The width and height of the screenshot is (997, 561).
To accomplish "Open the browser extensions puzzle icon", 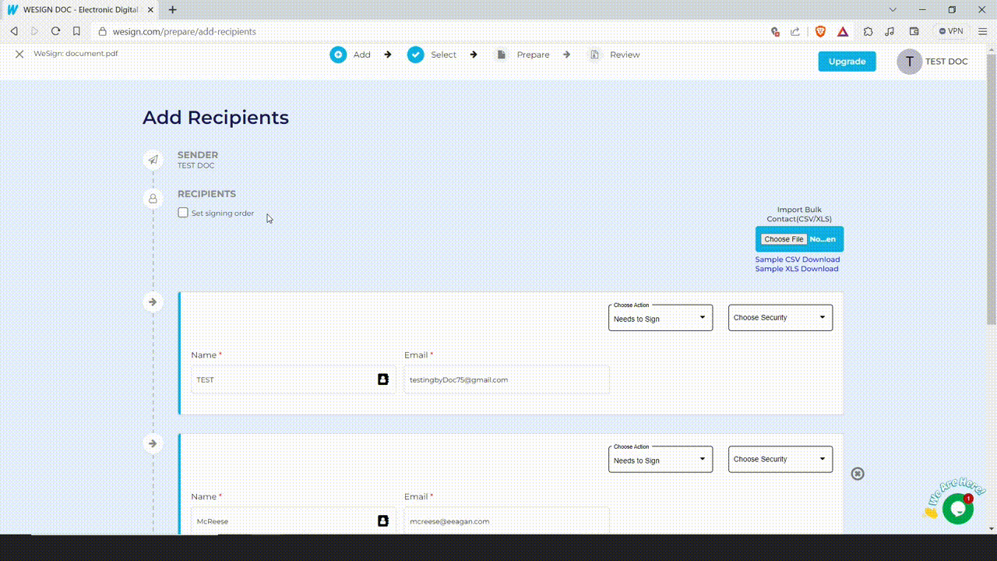I will 868,31.
